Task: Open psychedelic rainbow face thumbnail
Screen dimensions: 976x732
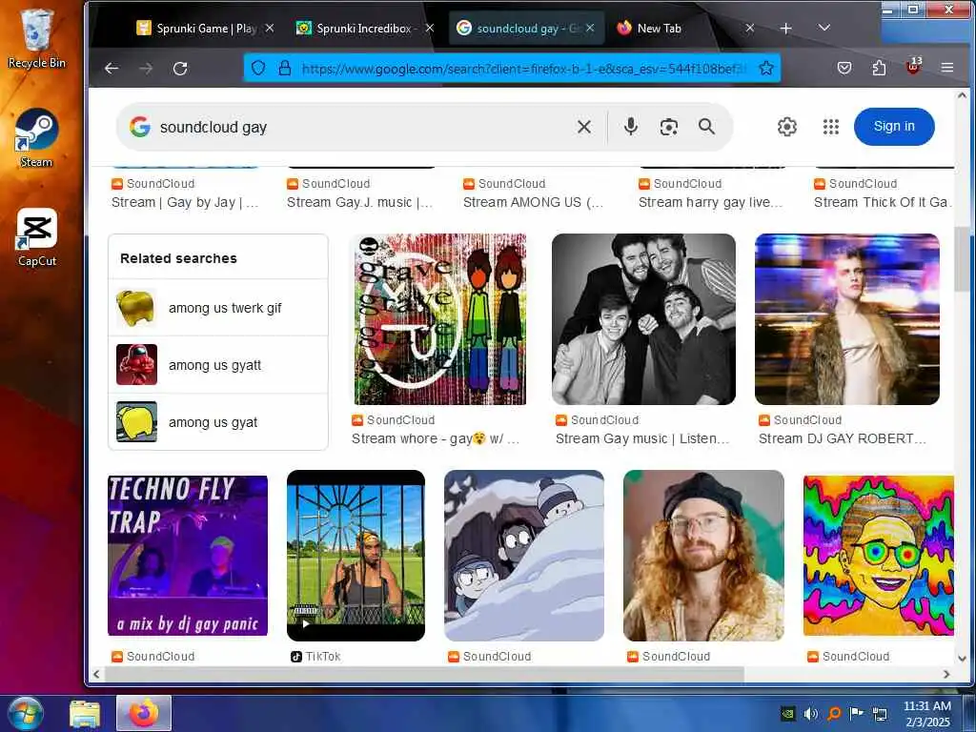Action: pyautogui.click(x=878, y=556)
